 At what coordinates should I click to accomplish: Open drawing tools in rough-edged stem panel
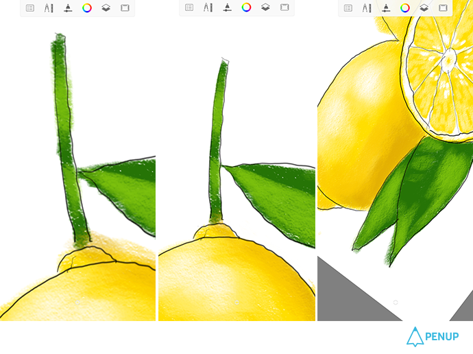click(x=49, y=8)
